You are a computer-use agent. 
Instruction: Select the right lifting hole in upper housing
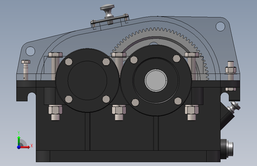[221, 26]
